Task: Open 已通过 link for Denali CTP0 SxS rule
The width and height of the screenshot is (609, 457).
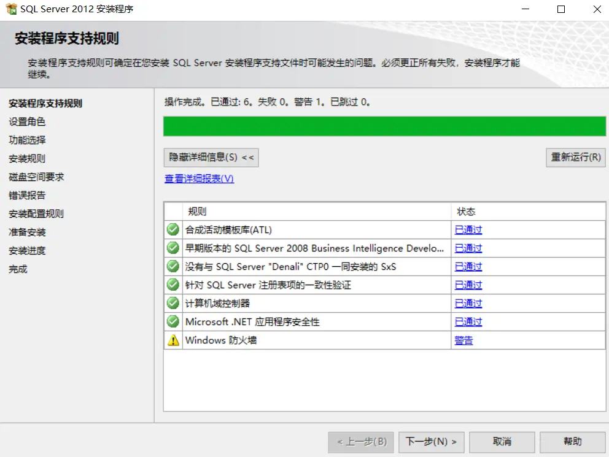Action: click(x=468, y=266)
